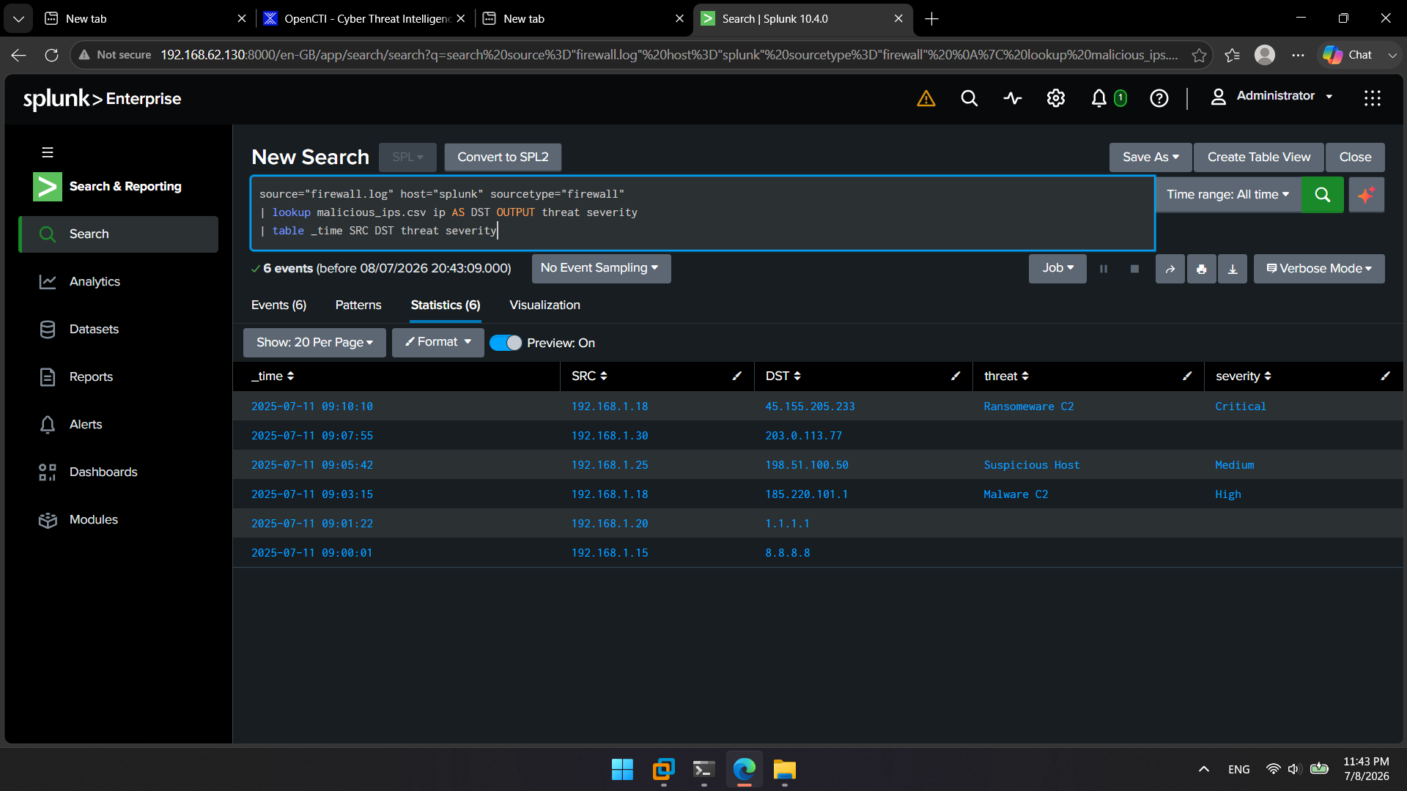Pause the search job
The height and width of the screenshot is (791, 1407).
coord(1103,269)
